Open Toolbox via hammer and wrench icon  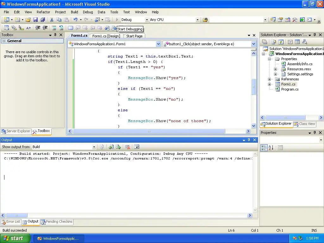coord(295,20)
